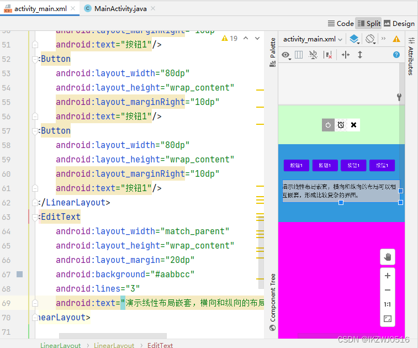Zoom out with the minus button
The width and height of the screenshot is (418, 348).
pos(387,290)
